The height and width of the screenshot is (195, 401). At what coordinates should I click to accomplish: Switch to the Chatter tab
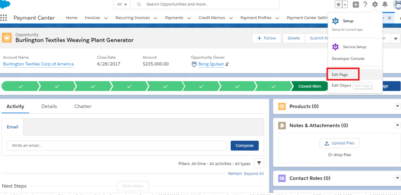pyautogui.click(x=83, y=106)
